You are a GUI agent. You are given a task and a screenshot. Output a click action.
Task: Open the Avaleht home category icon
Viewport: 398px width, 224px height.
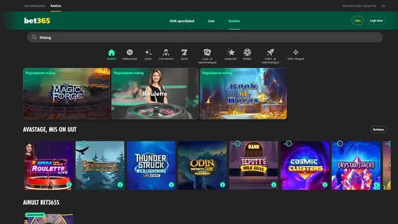(111, 53)
